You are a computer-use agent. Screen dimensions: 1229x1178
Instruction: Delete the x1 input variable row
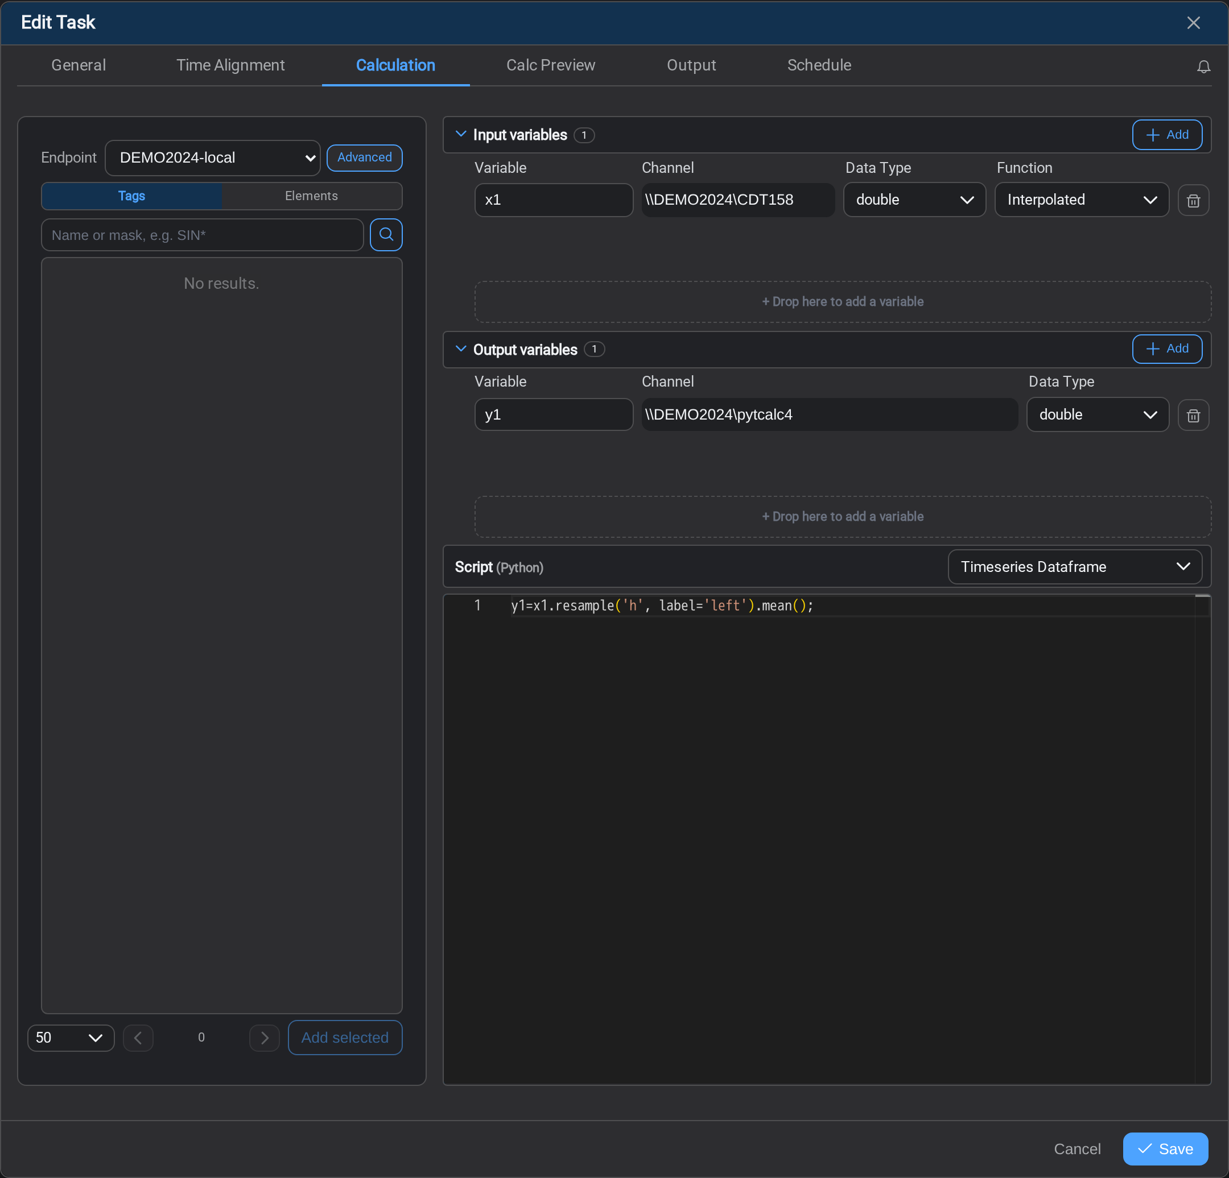[x=1193, y=201]
